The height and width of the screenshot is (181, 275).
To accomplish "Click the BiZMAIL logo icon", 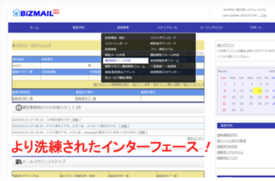I will 17,13.
